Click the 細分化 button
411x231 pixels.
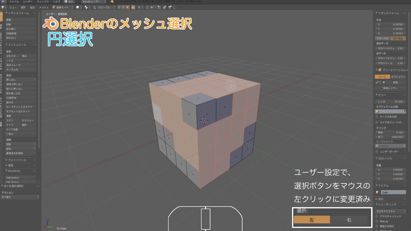(x=21, y=102)
